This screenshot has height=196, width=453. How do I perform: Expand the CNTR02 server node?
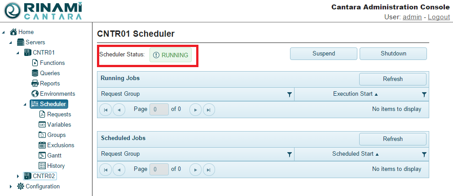18,176
